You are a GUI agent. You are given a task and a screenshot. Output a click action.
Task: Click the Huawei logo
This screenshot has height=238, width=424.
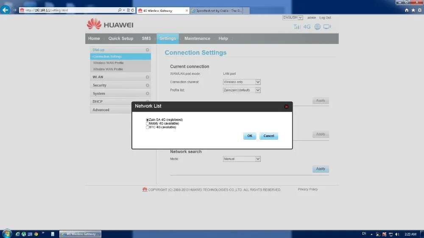pyautogui.click(x=110, y=24)
